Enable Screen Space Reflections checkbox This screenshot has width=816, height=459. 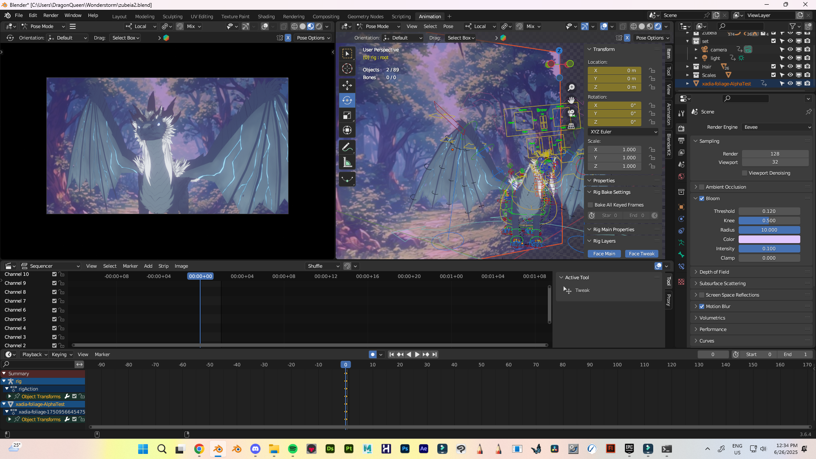click(702, 295)
